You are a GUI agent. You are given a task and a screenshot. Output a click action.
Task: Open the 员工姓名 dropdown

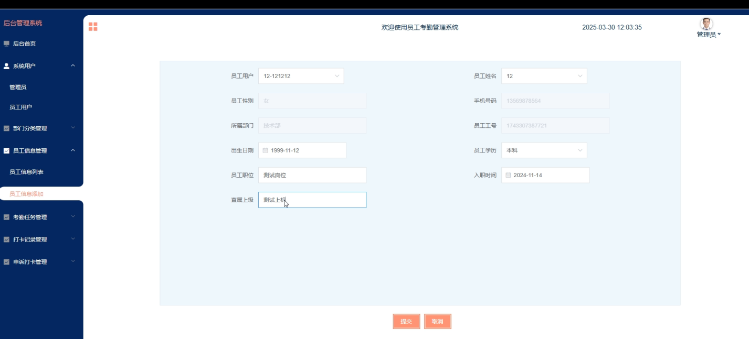[x=544, y=76]
